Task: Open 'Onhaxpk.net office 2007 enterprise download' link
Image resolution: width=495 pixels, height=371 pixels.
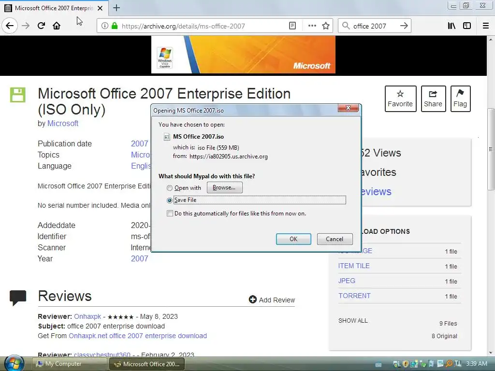Action: [x=138, y=336]
